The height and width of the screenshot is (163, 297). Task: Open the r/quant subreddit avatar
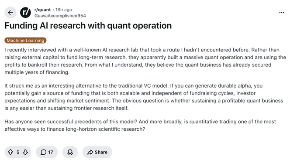pyautogui.click(x=25, y=13)
